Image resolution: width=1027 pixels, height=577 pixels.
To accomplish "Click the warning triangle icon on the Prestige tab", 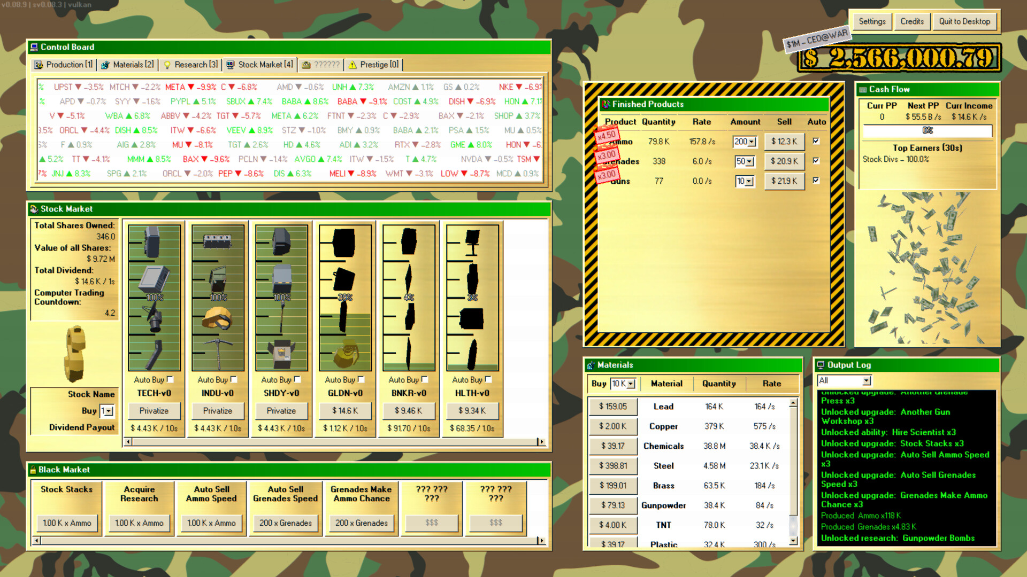I will pos(352,64).
